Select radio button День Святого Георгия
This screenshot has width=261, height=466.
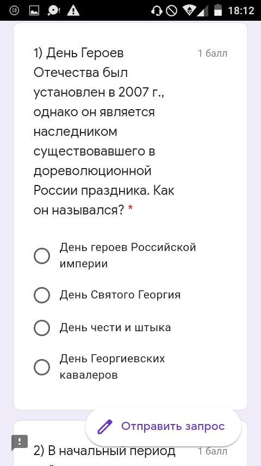42,295
